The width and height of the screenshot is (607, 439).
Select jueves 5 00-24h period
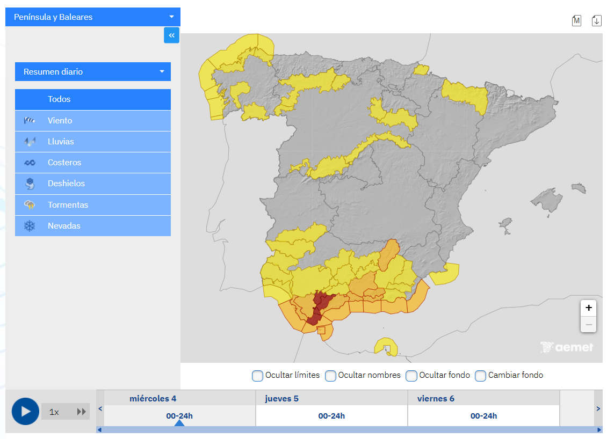(331, 416)
